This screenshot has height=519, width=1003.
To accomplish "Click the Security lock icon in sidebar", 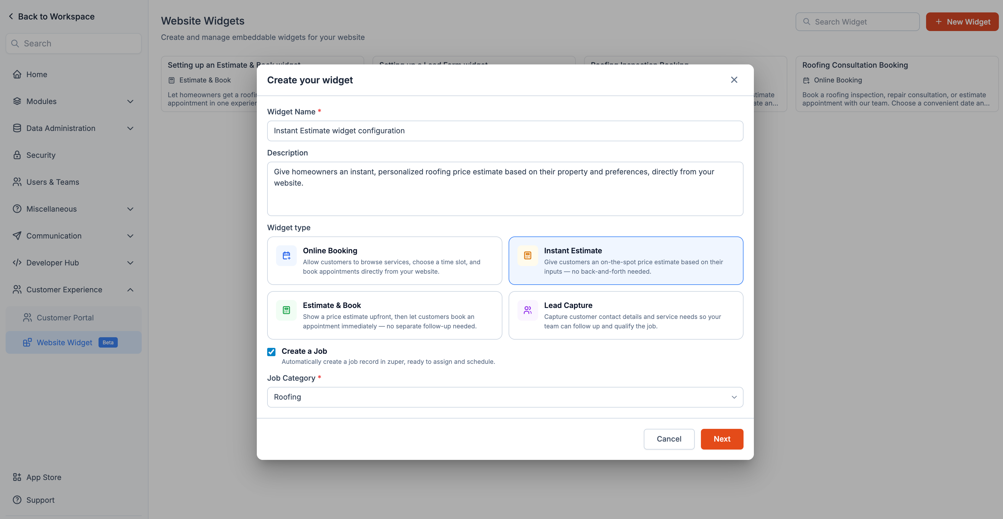I will point(17,155).
